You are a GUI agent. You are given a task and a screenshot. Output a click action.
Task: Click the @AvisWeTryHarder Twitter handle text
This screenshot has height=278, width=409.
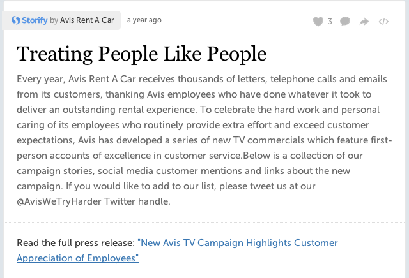click(x=59, y=201)
